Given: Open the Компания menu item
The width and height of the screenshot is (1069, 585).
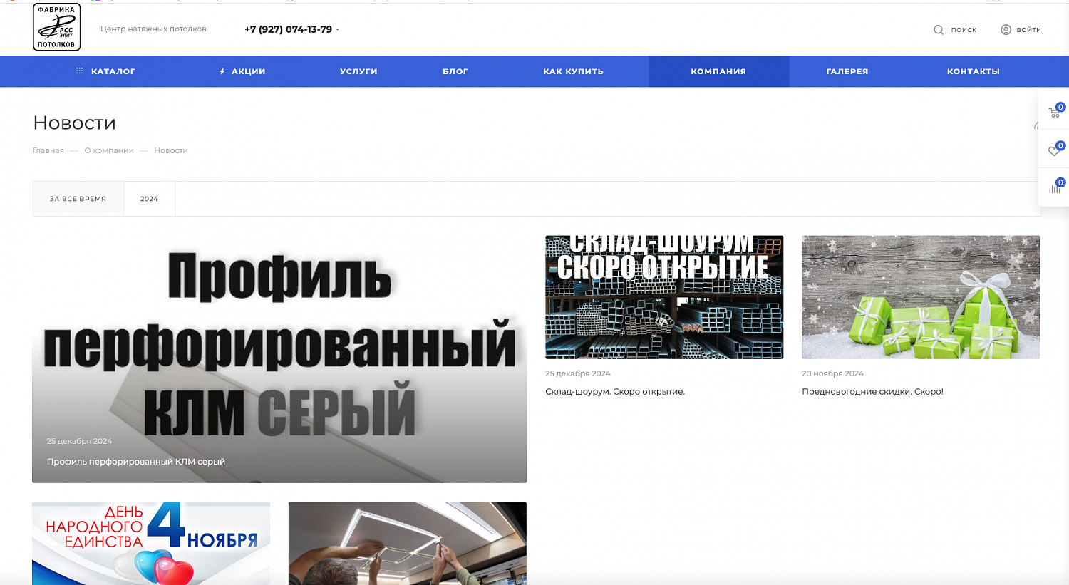Looking at the screenshot, I should coord(718,71).
